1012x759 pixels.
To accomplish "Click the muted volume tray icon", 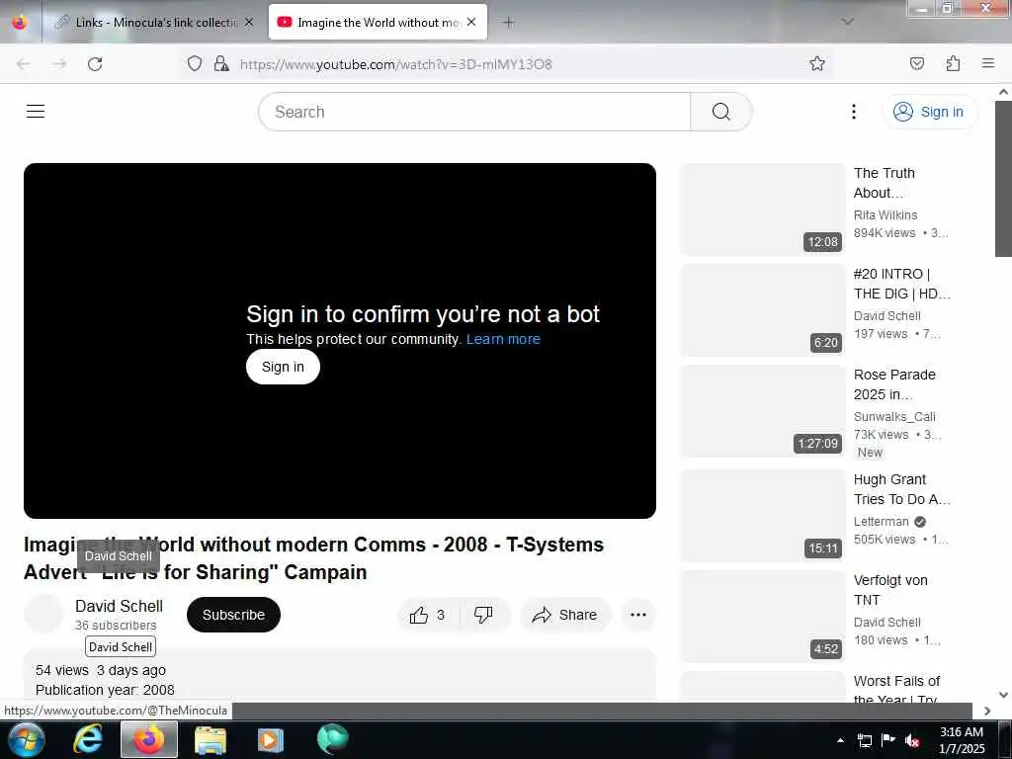I will tap(912, 740).
